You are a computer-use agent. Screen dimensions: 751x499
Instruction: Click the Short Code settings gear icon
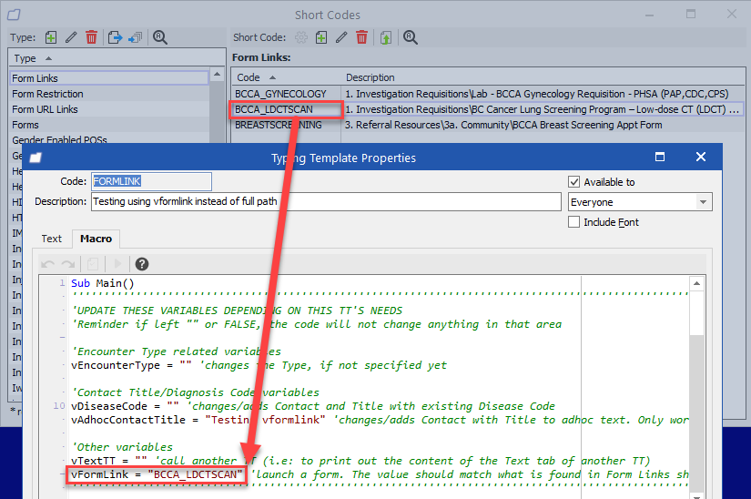pyautogui.click(x=300, y=37)
